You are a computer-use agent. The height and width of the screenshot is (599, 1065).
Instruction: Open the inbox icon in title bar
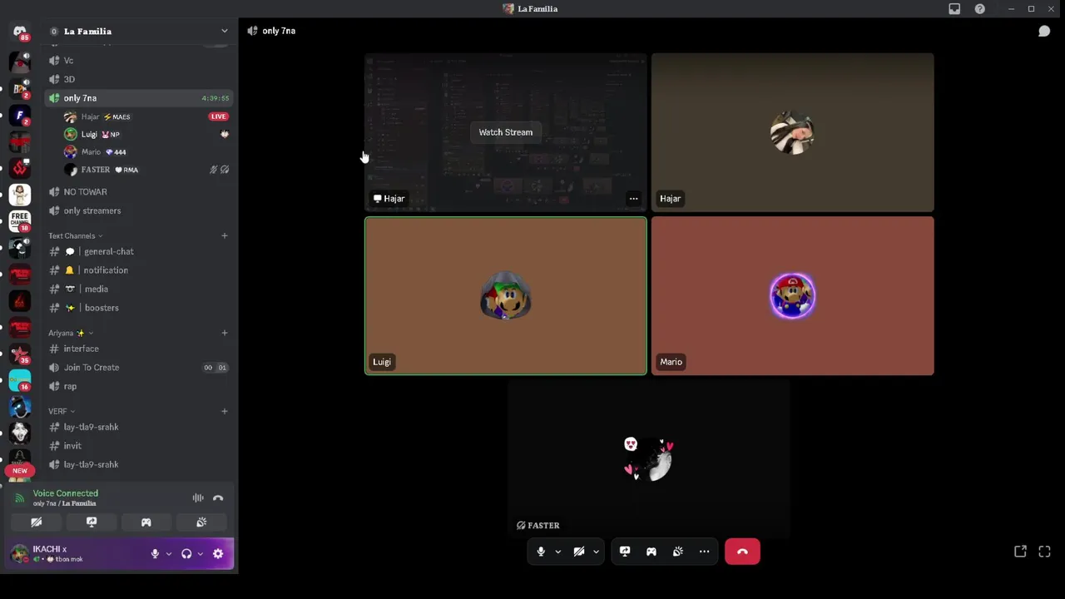954,9
